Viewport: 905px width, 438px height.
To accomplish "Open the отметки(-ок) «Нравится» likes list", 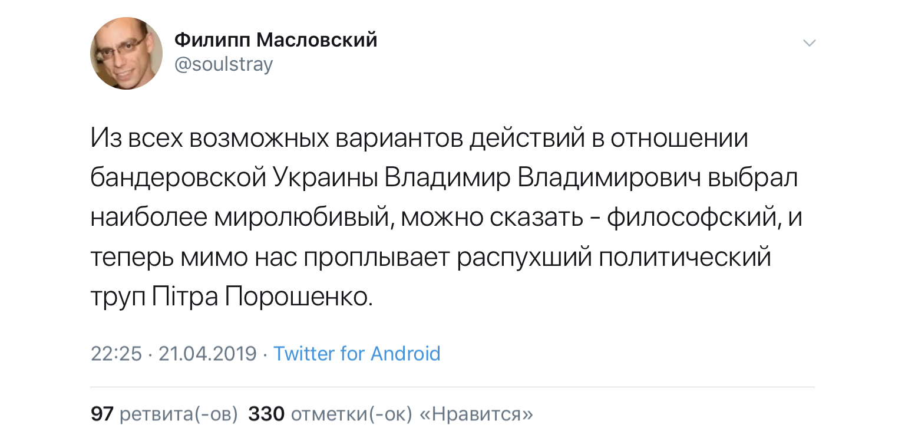I will point(412,414).
